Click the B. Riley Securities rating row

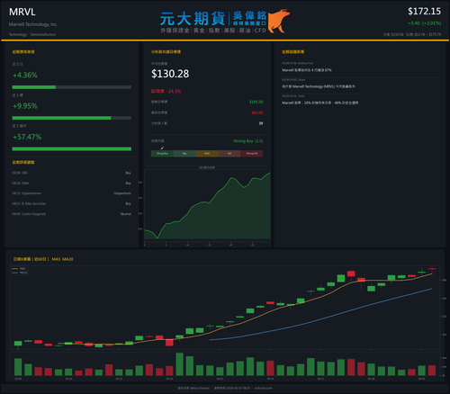point(72,203)
